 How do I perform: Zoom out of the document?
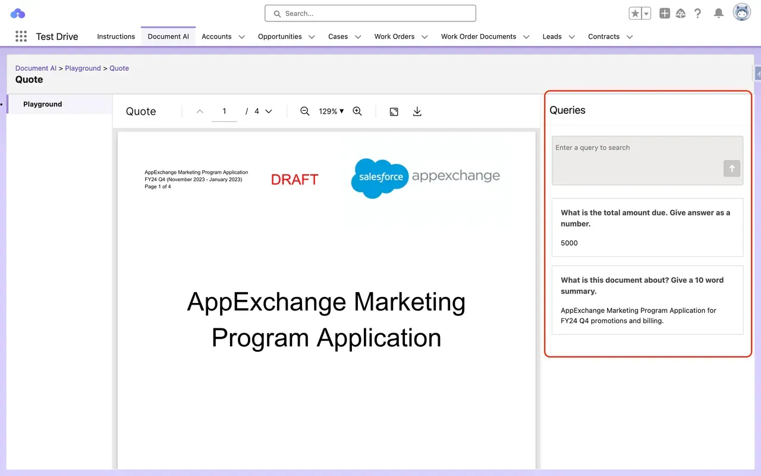click(x=305, y=111)
